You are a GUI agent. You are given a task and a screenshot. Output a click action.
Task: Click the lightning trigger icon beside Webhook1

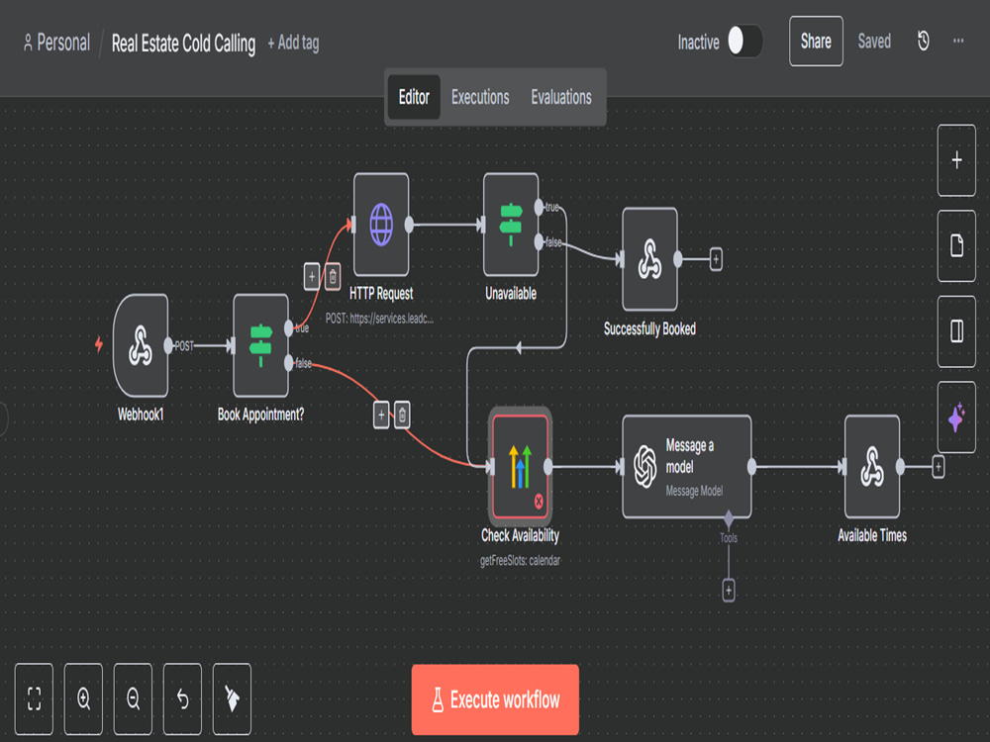click(99, 344)
